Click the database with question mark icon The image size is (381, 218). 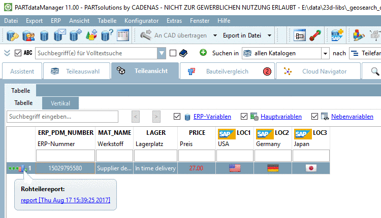(107, 35)
